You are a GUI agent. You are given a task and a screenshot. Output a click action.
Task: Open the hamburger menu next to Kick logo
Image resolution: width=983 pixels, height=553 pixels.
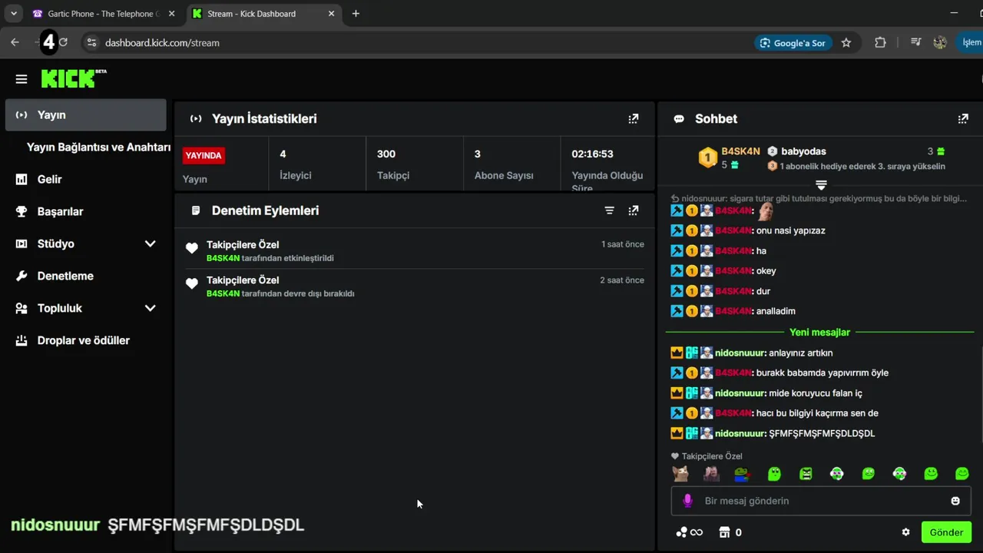(22, 79)
